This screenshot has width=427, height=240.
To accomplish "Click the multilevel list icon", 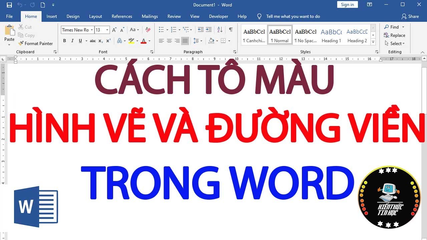I will [x=185, y=30].
